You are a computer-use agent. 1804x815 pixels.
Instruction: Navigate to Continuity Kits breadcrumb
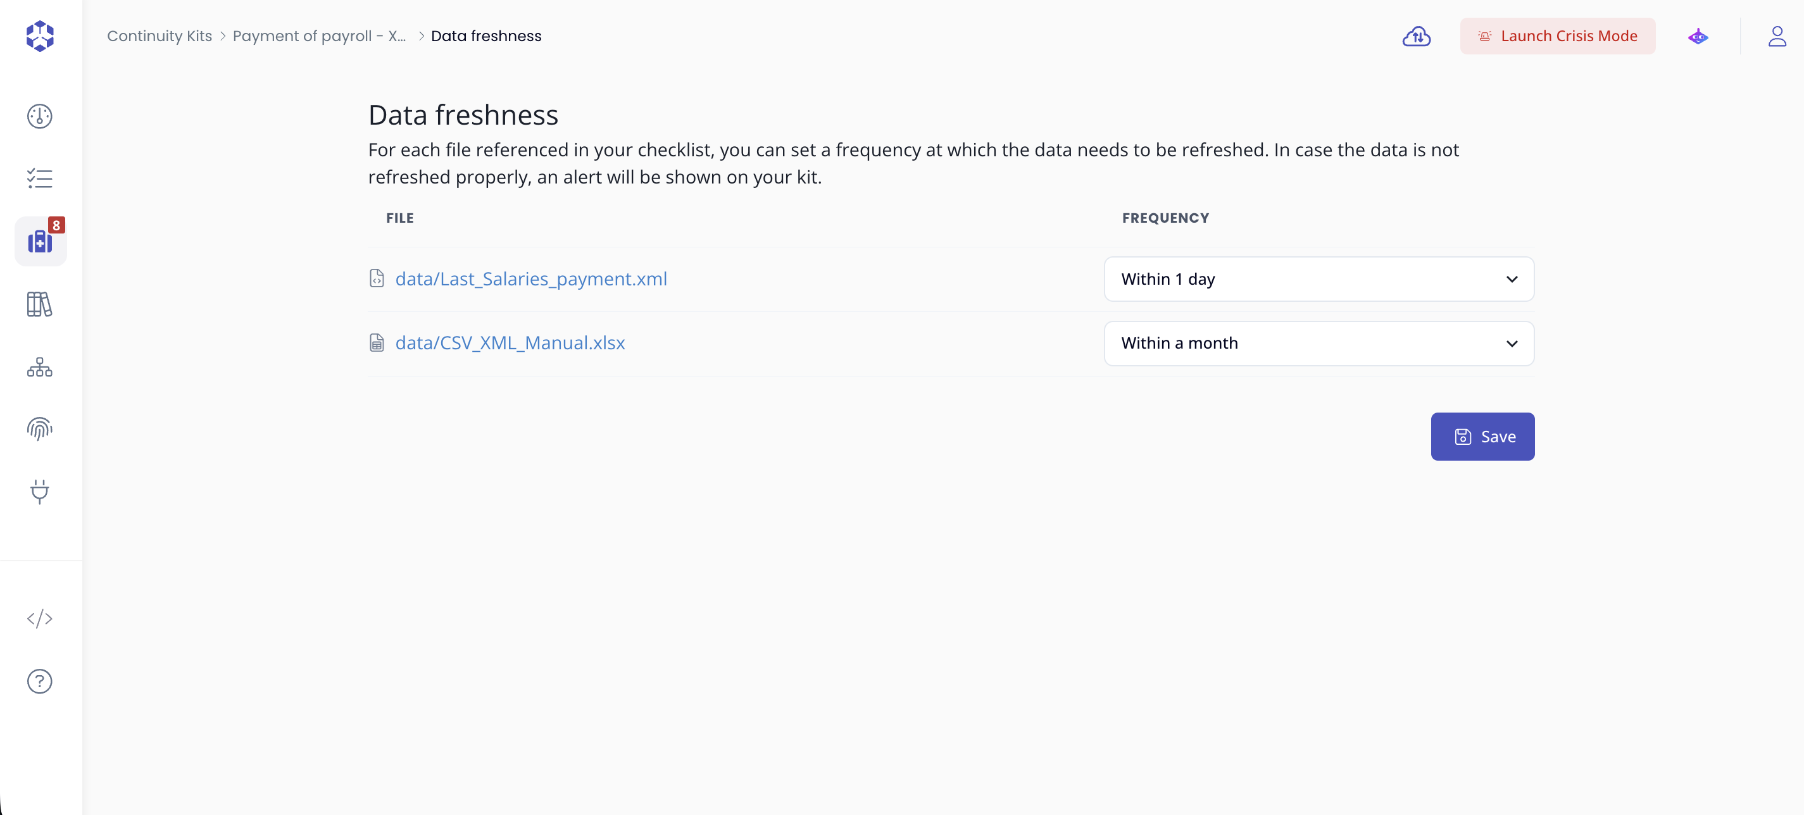[159, 35]
